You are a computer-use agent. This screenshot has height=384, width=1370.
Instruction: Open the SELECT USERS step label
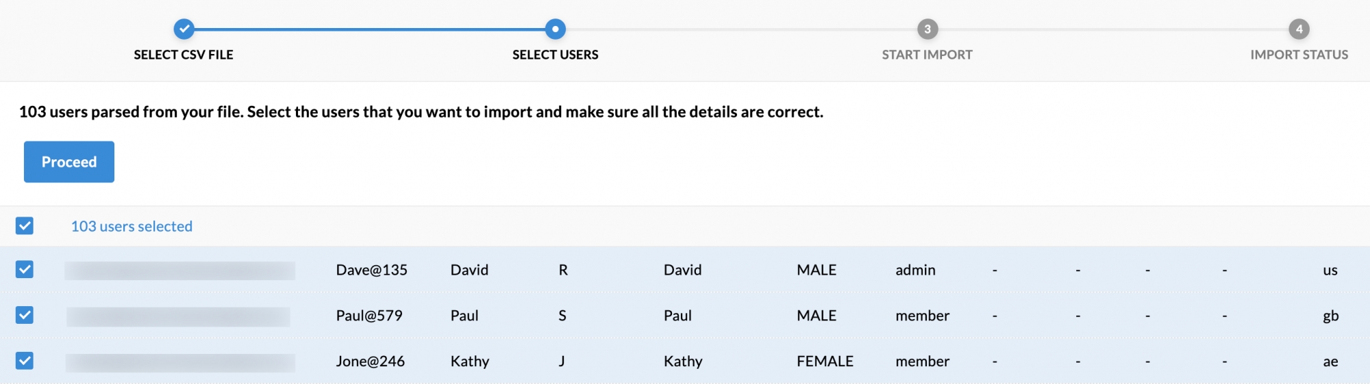[x=555, y=55]
